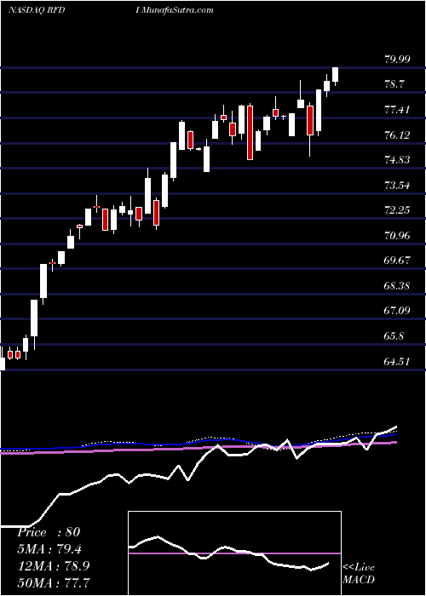Click the 73.54 price axis label
The height and width of the screenshot is (596, 426).
398,186
